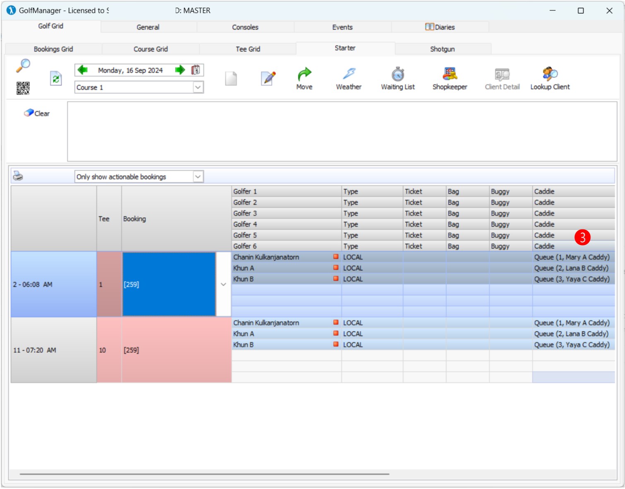The image size is (625, 489).
Task: Open the Waiting List
Action: [398, 79]
